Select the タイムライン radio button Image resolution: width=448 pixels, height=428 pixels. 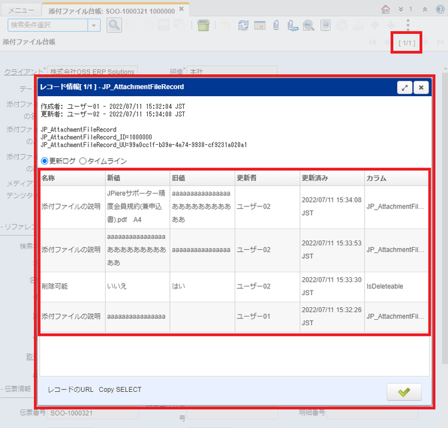(x=83, y=161)
